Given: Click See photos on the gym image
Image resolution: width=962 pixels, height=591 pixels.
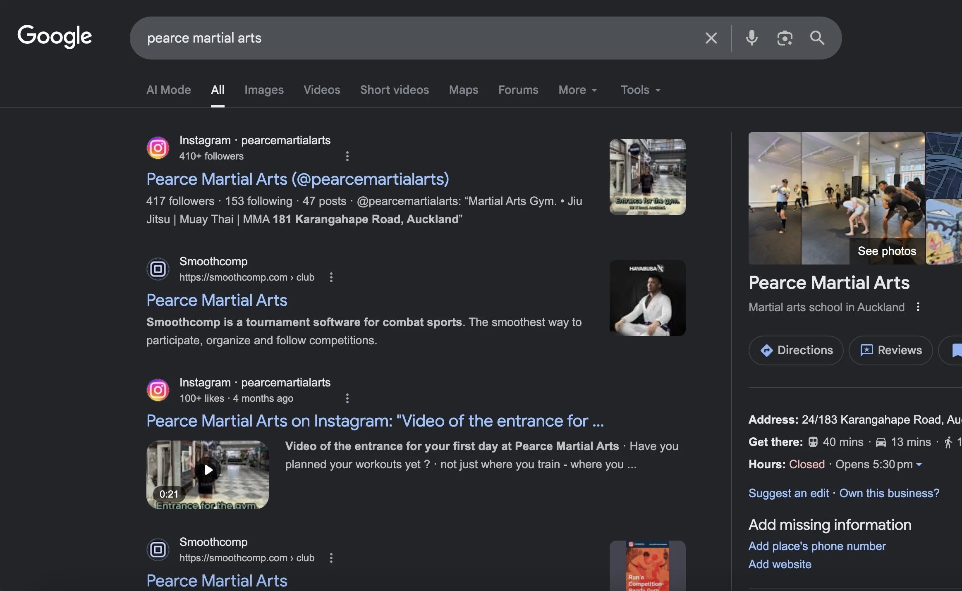Looking at the screenshot, I should [x=887, y=251].
